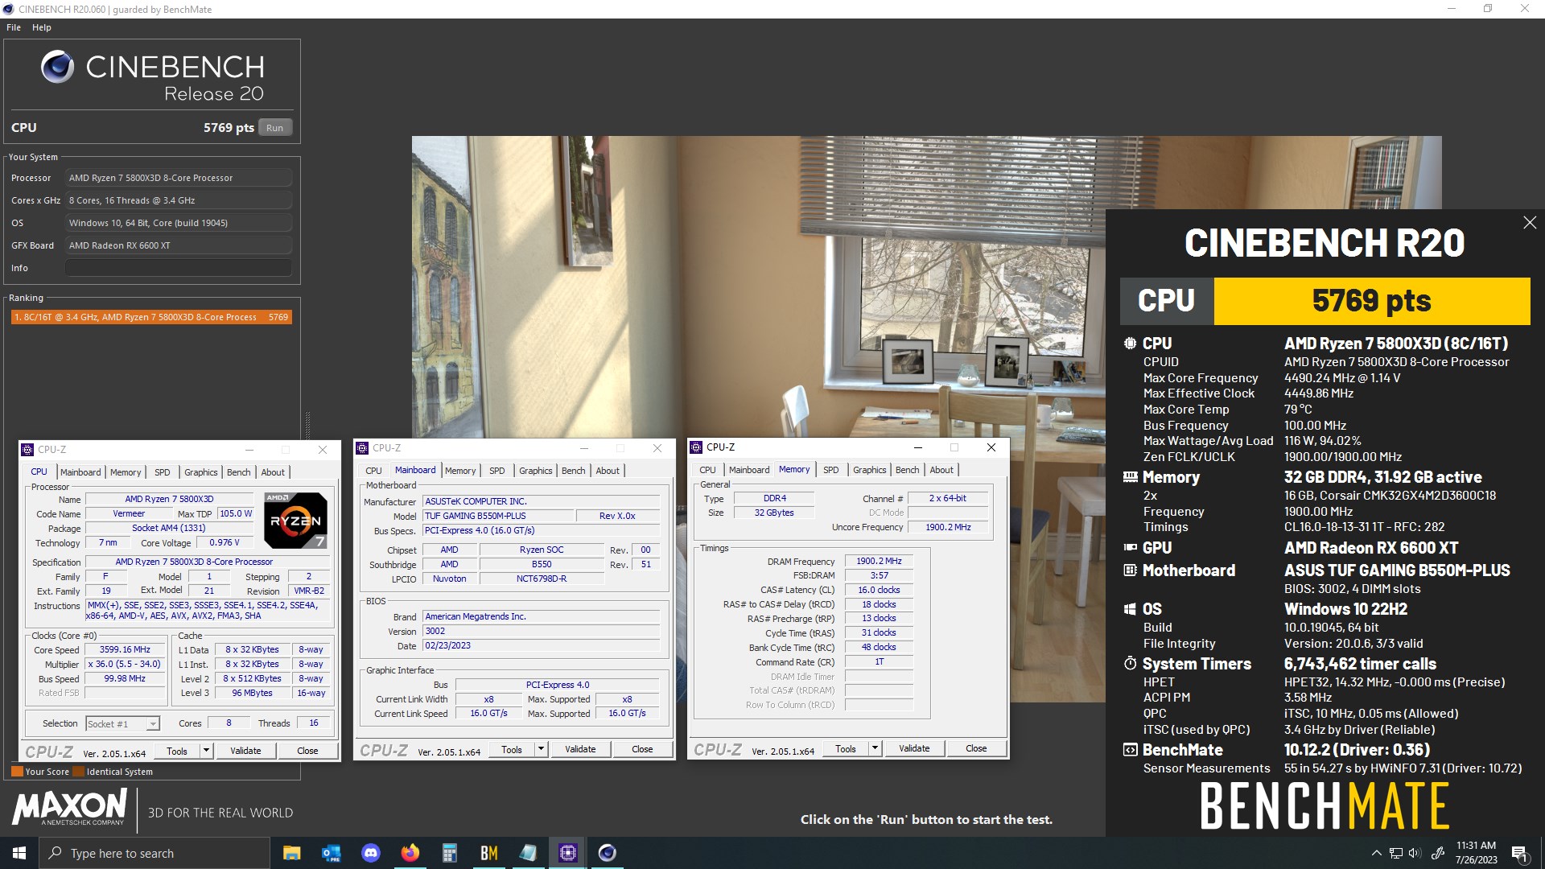Click the Info input field
The height and width of the screenshot is (869, 1545).
coord(178,268)
